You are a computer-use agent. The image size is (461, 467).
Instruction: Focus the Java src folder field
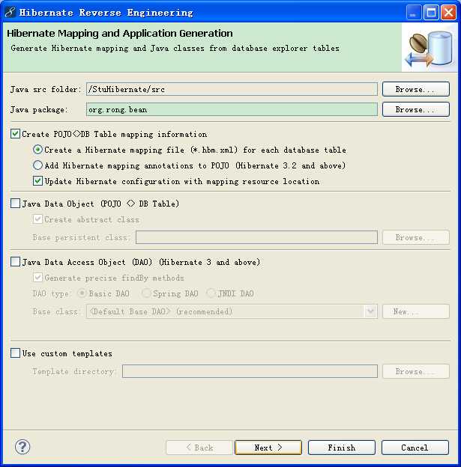[x=232, y=89]
